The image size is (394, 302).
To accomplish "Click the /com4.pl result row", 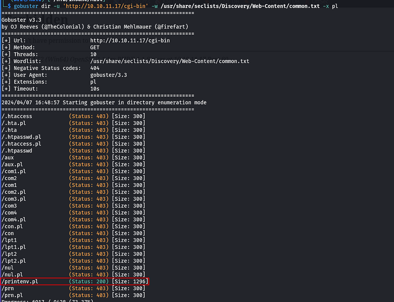I will 73,220.
